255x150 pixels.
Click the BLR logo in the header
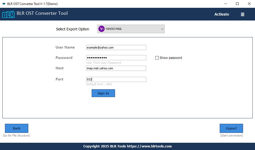click(x=9, y=14)
